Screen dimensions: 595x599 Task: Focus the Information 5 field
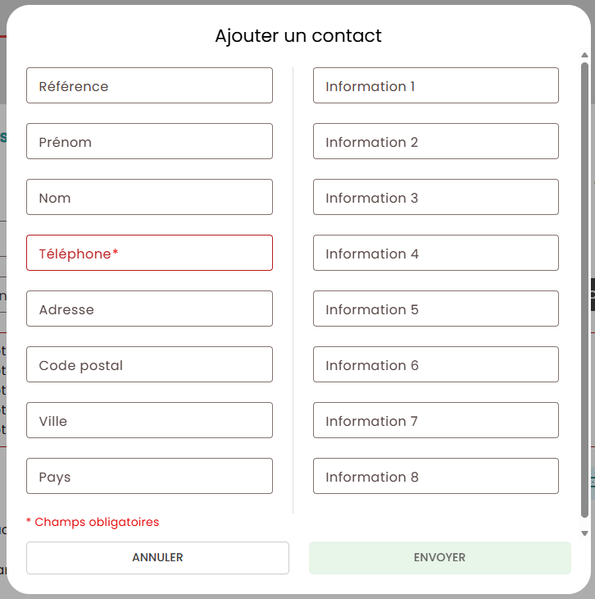pos(435,309)
